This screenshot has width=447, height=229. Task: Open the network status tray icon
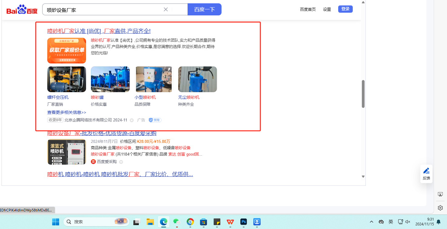[400, 222]
